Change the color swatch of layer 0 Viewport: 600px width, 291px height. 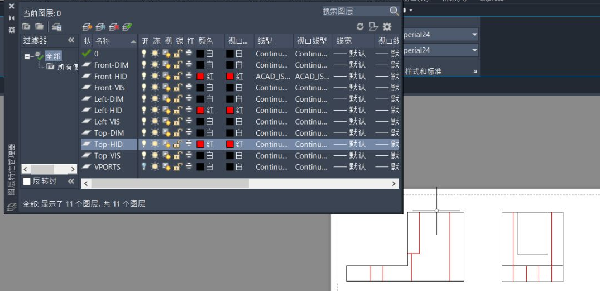[200, 54]
